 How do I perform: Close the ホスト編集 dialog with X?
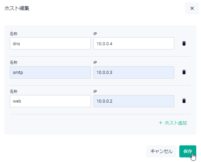(x=192, y=8)
